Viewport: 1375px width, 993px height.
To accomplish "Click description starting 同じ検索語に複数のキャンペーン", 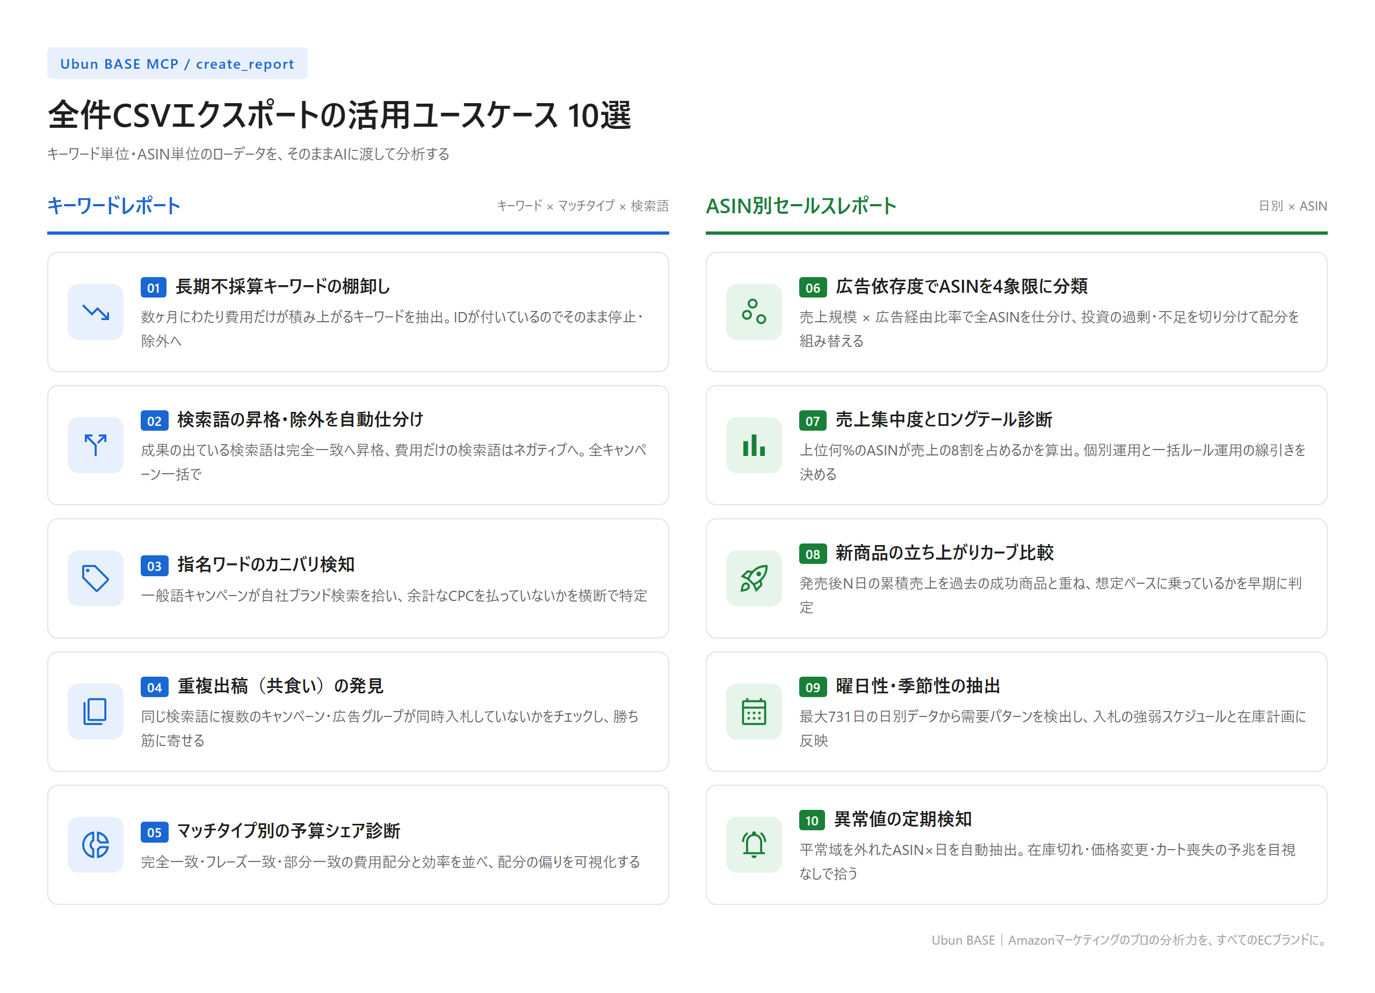I will coord(390,729).
